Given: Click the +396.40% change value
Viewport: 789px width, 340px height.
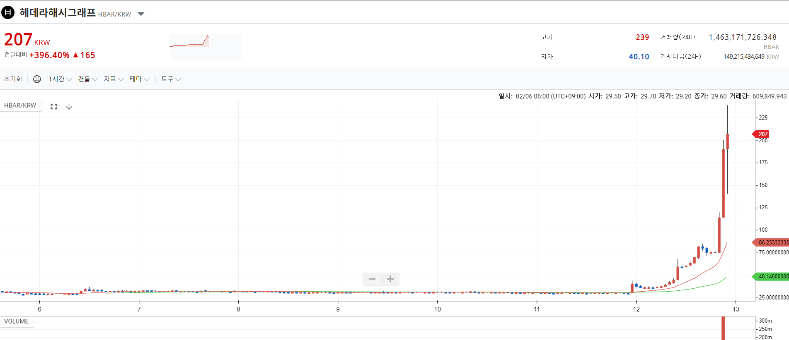Looking at the screenshot, I should [49, 55].
